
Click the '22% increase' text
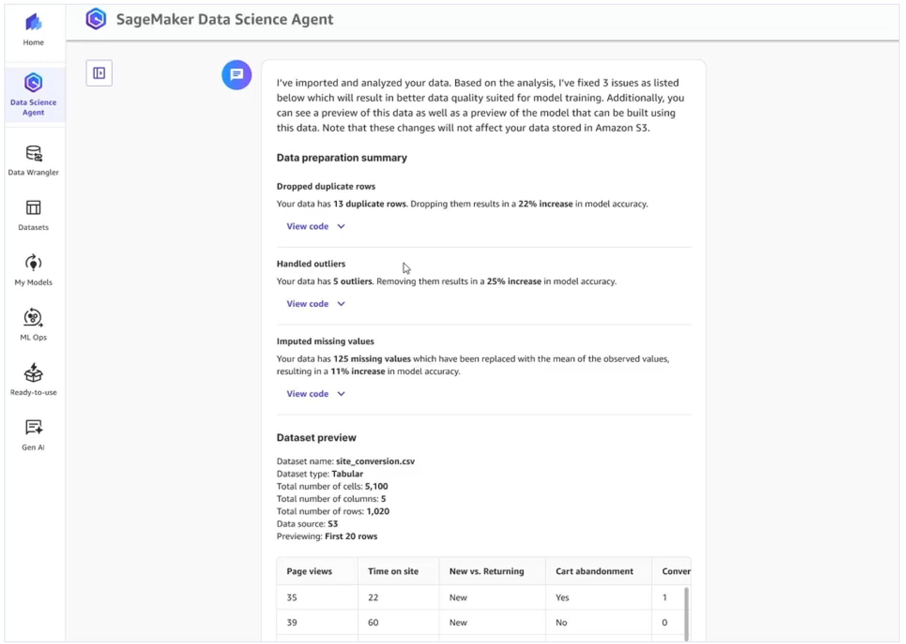coord(545,204)
